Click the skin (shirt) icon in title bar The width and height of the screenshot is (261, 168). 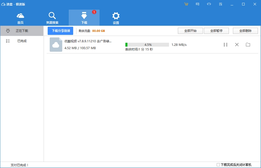[209, 4]
